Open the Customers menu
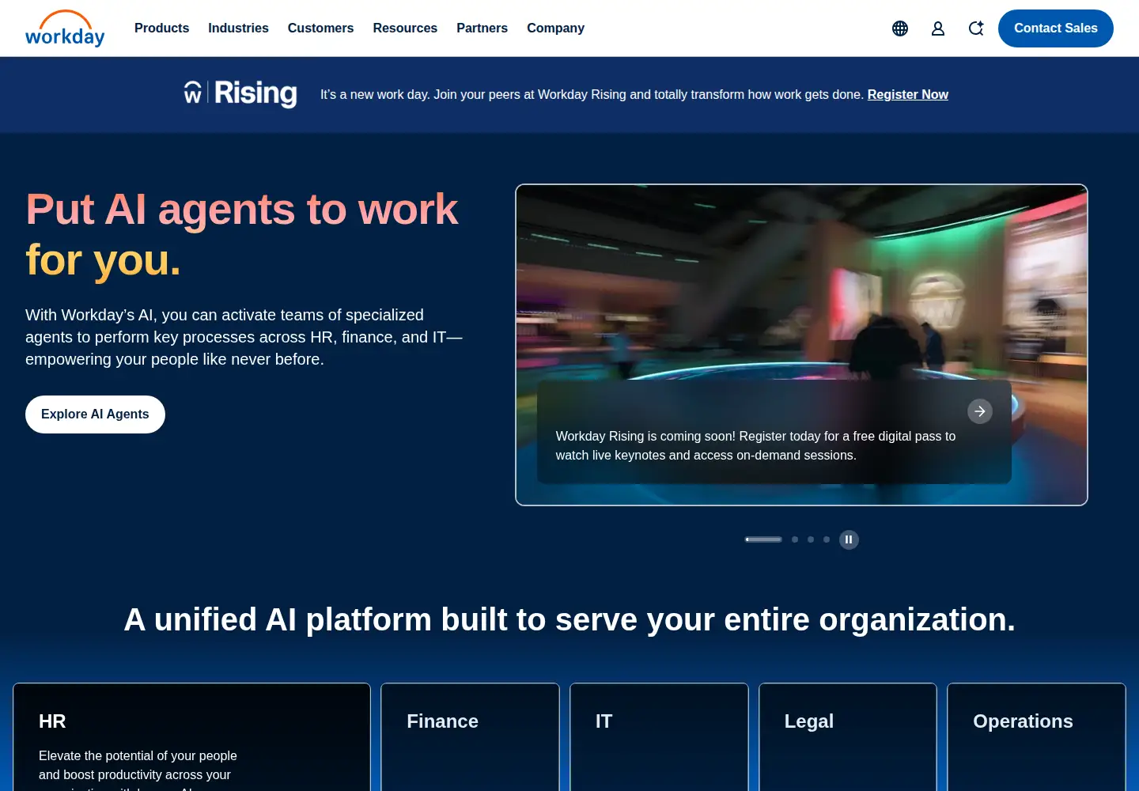This screenshot has height=791, width=1139. 320,28
